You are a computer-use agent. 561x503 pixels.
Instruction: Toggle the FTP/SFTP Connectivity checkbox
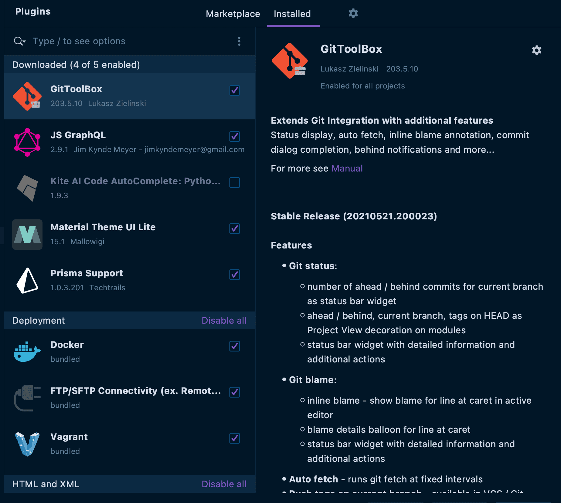(x=235, y=392)
